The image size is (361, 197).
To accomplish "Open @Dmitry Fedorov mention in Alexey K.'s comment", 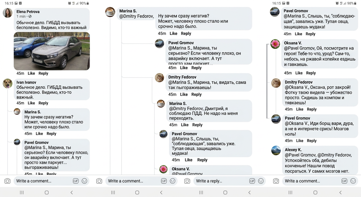I will 335,155.
